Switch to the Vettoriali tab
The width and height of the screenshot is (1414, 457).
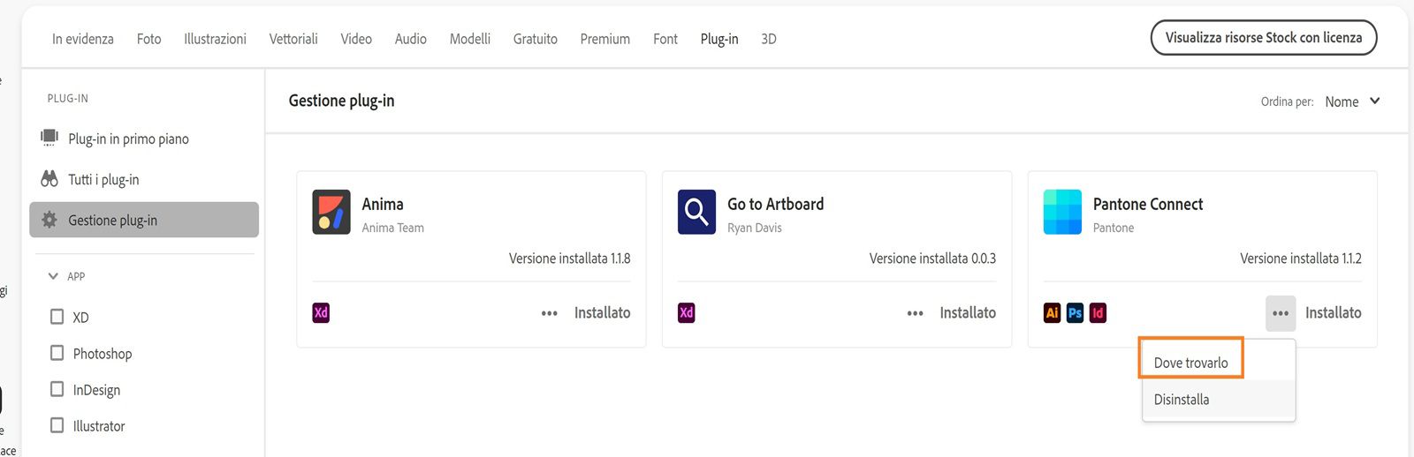[293, 39]
